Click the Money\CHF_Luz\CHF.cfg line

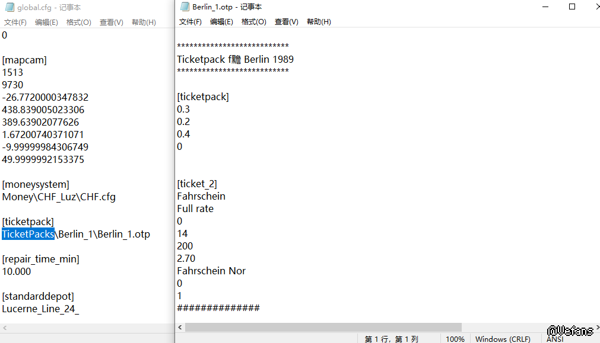coord(59,197)
